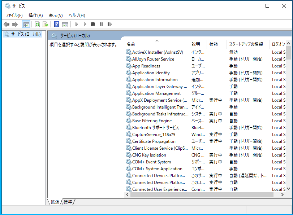Open the 表示(V) menu
Image resolution: width=293 pixels, height=215 pixels.
click(56, 15)
